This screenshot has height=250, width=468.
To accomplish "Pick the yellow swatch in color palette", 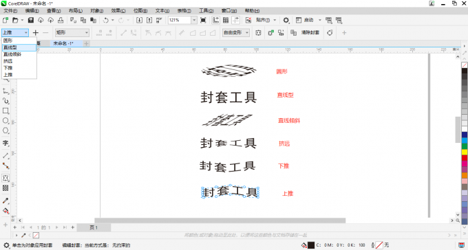I will [x=465, y=152].
